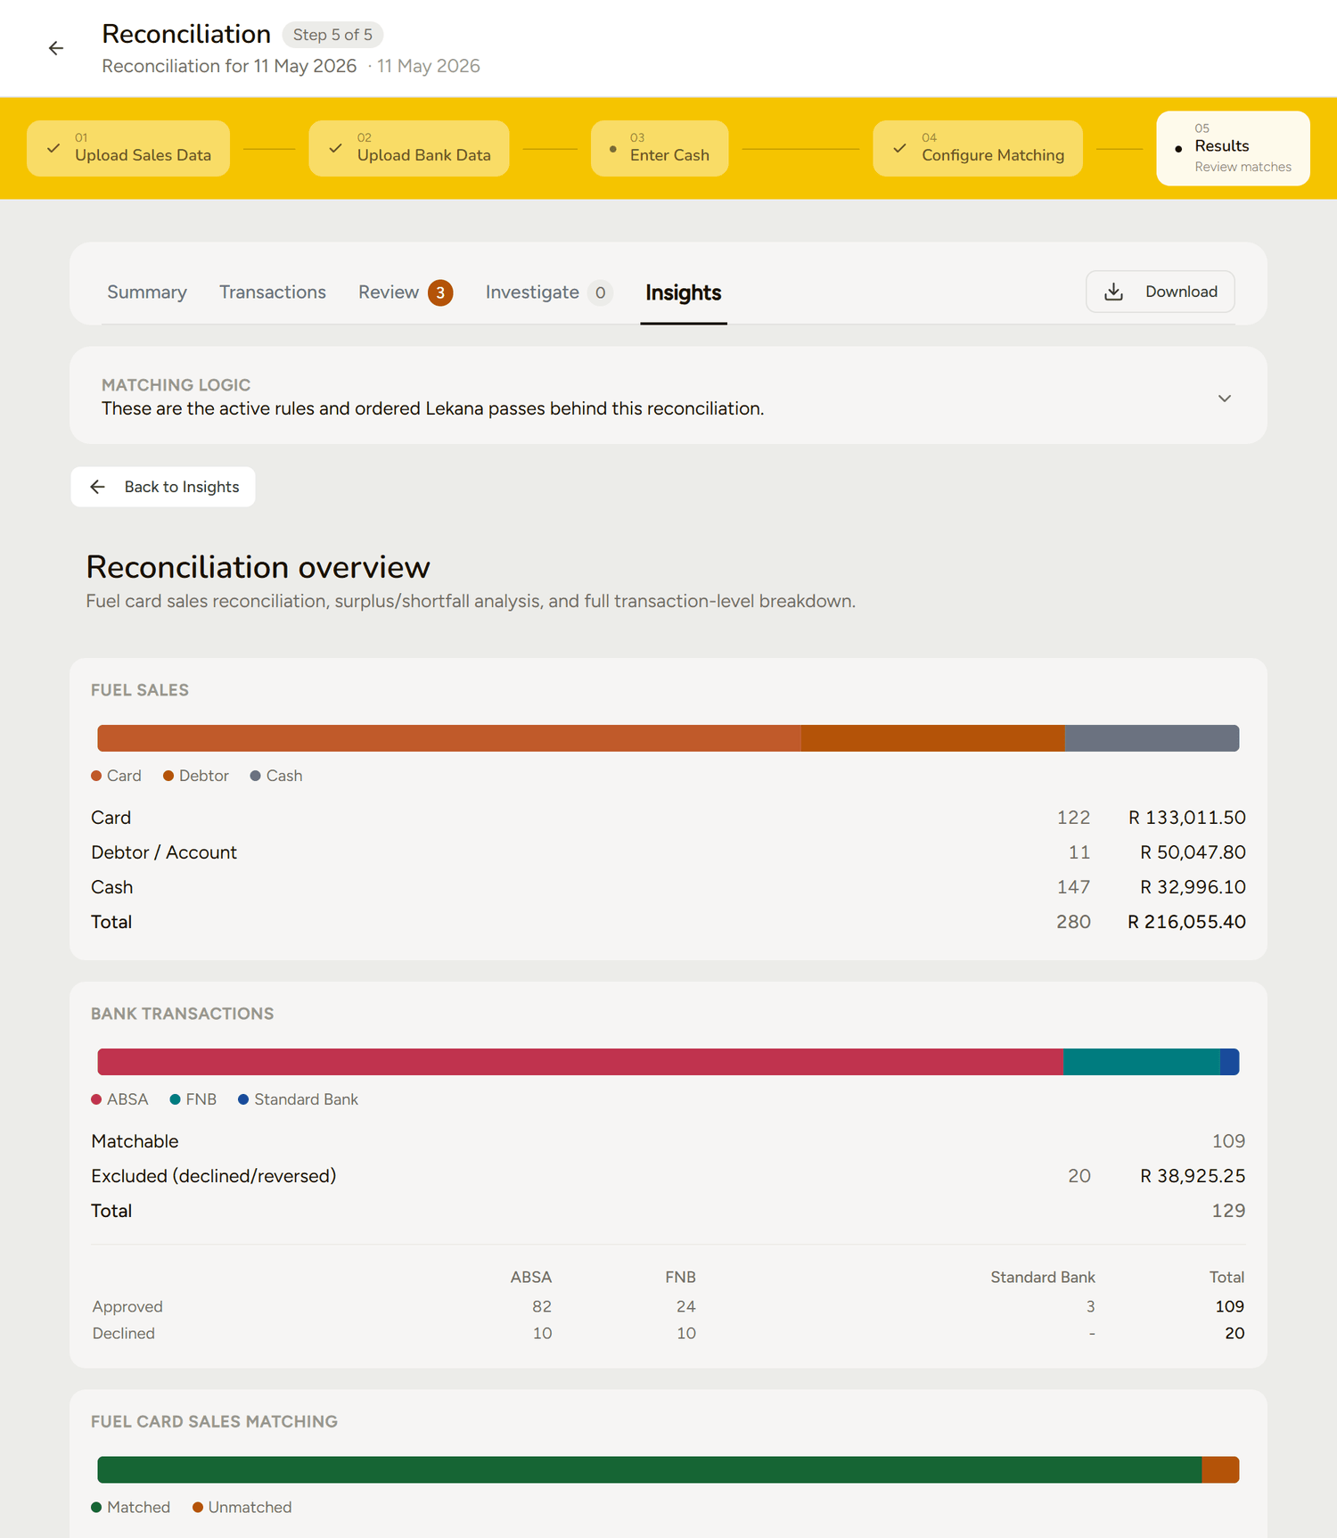The image size is (1337, 1538).
Task: Click the Approved FNB value 24
Action: tap(686, 1307)
